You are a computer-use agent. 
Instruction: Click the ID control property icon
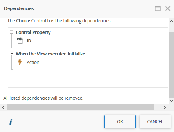click(x=20, y=40)
